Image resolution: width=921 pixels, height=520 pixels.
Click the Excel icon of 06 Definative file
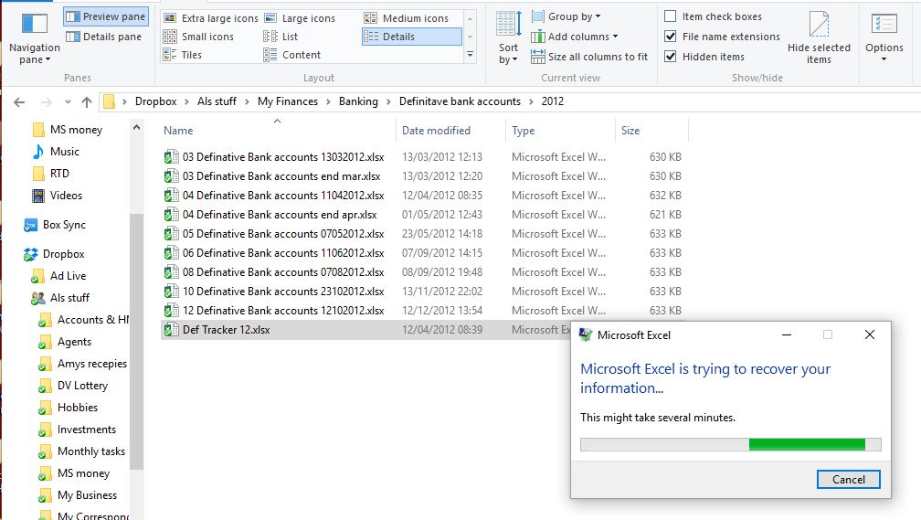pos(171,253)
